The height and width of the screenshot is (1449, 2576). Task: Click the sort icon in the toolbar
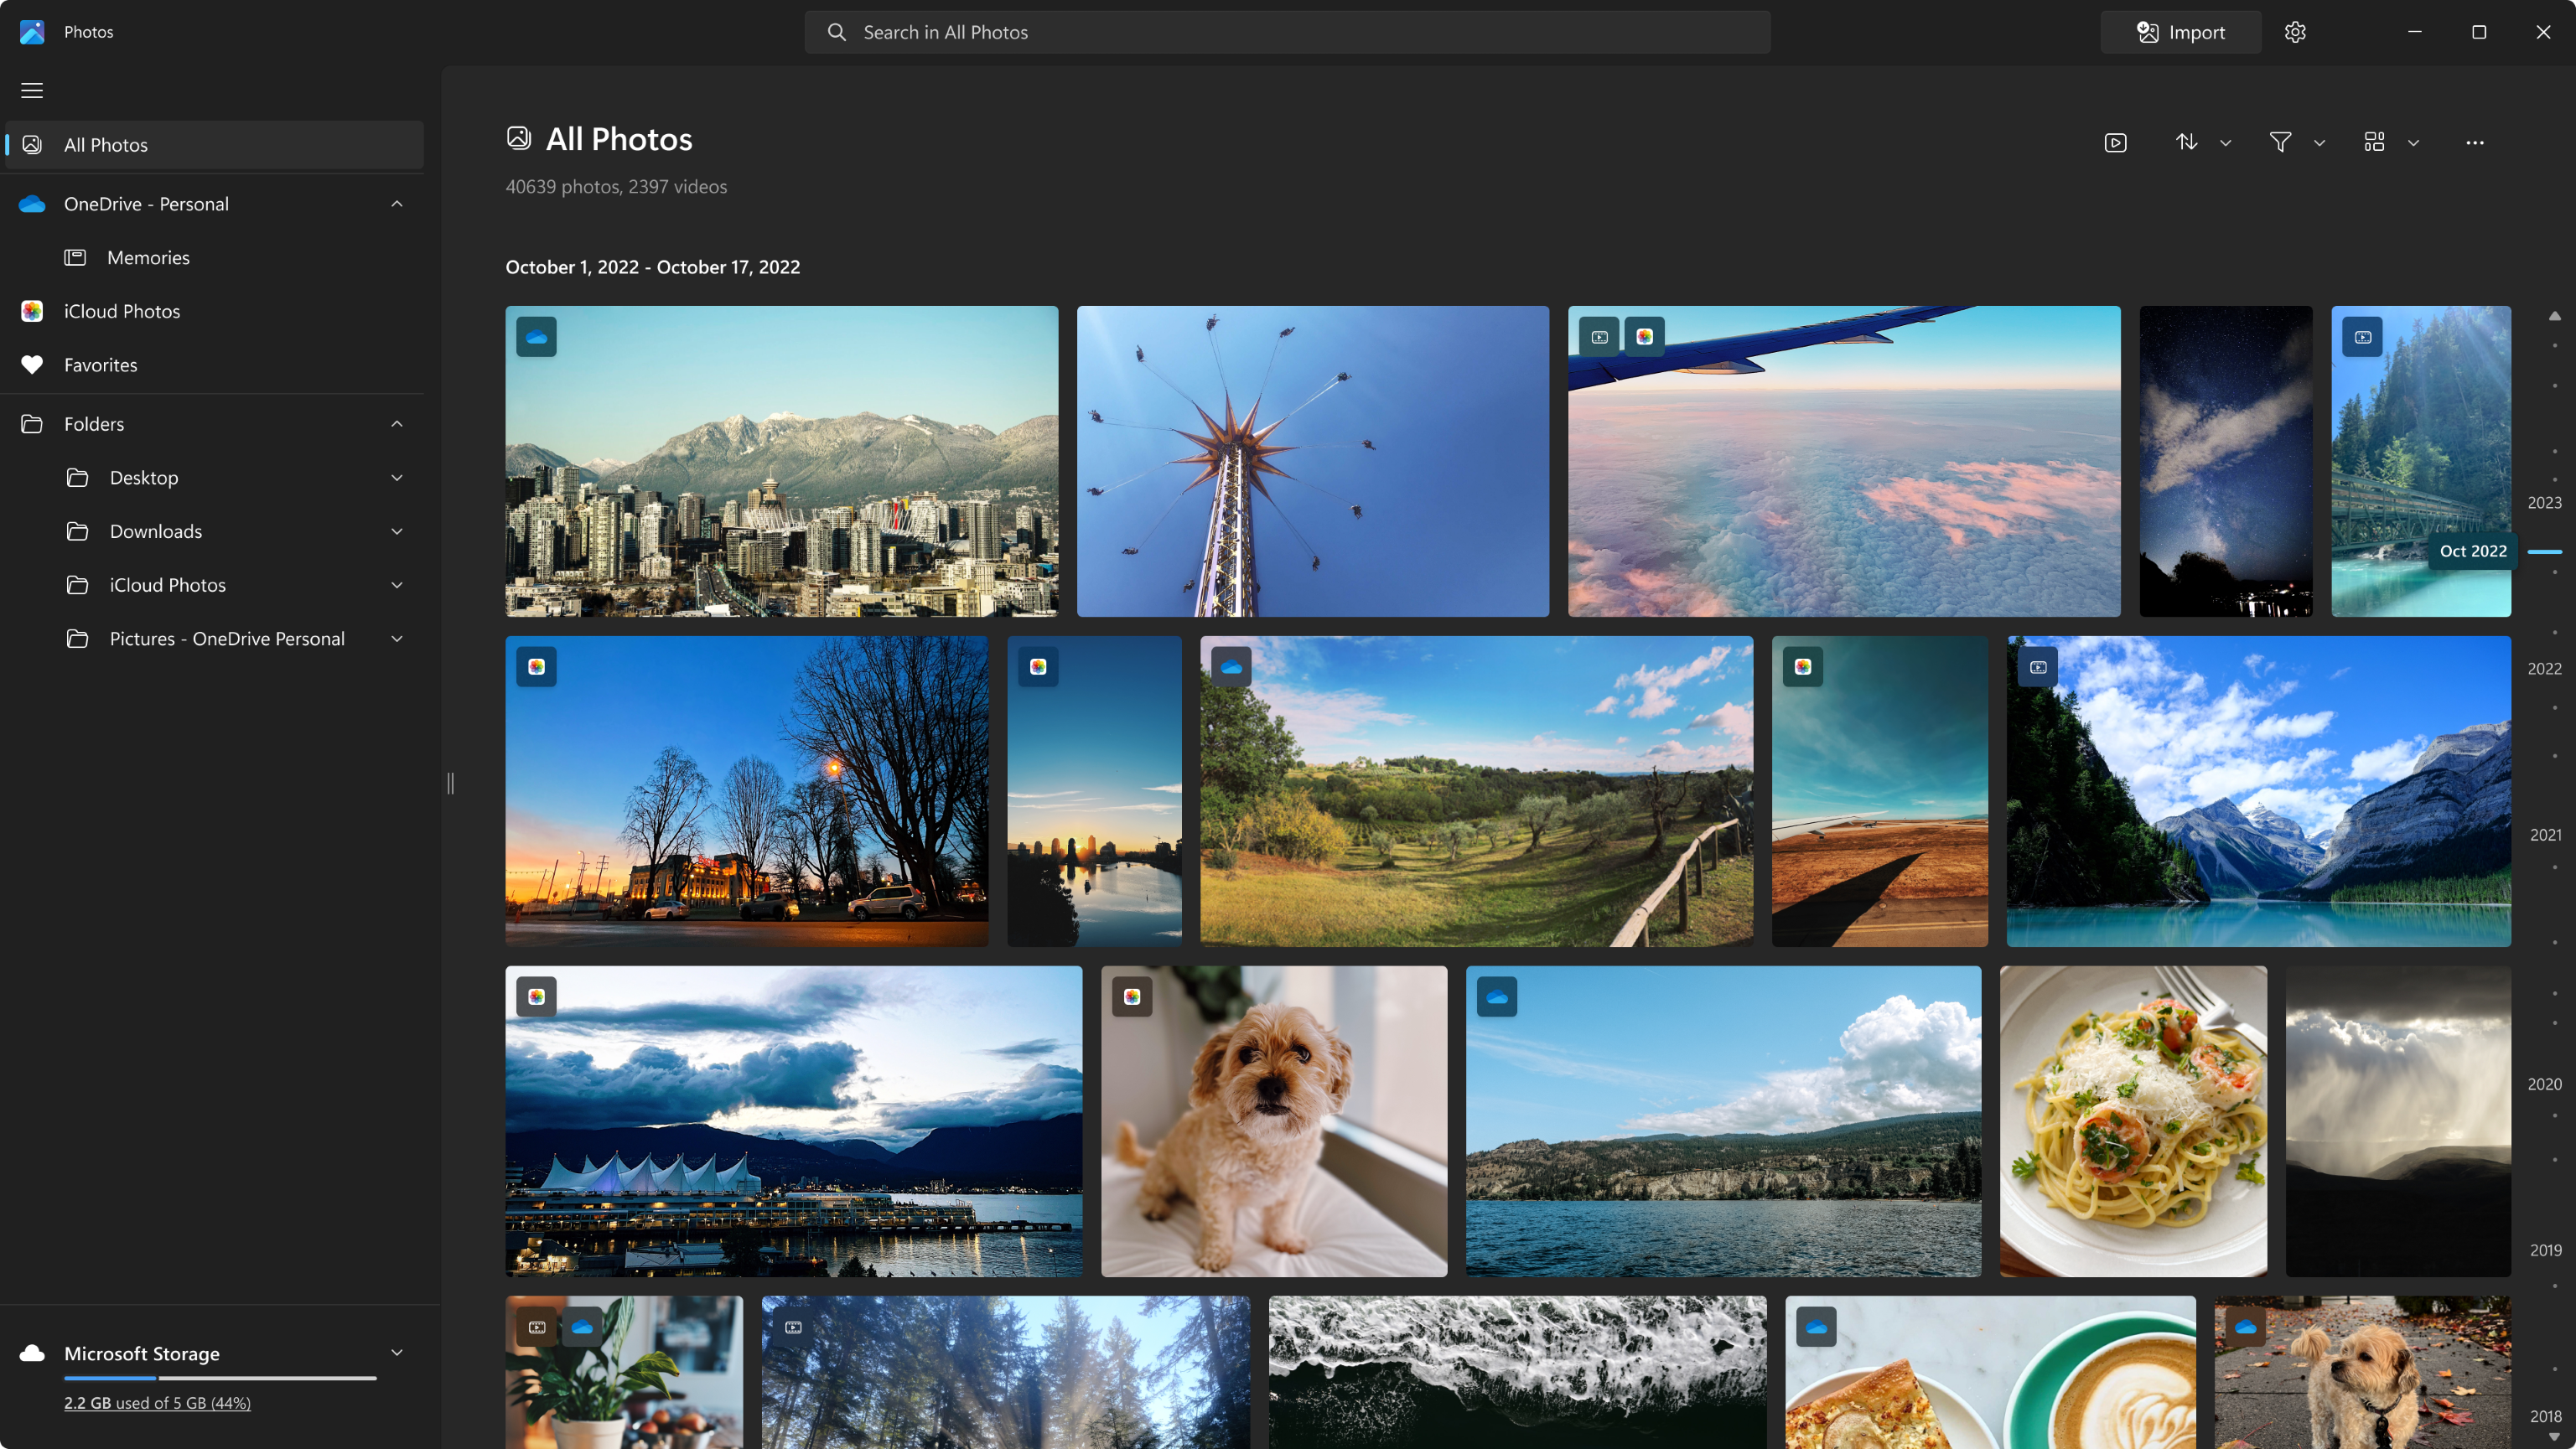click(x=2187, y=142)
